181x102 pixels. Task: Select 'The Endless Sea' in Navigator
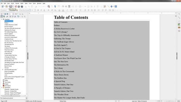8,52
